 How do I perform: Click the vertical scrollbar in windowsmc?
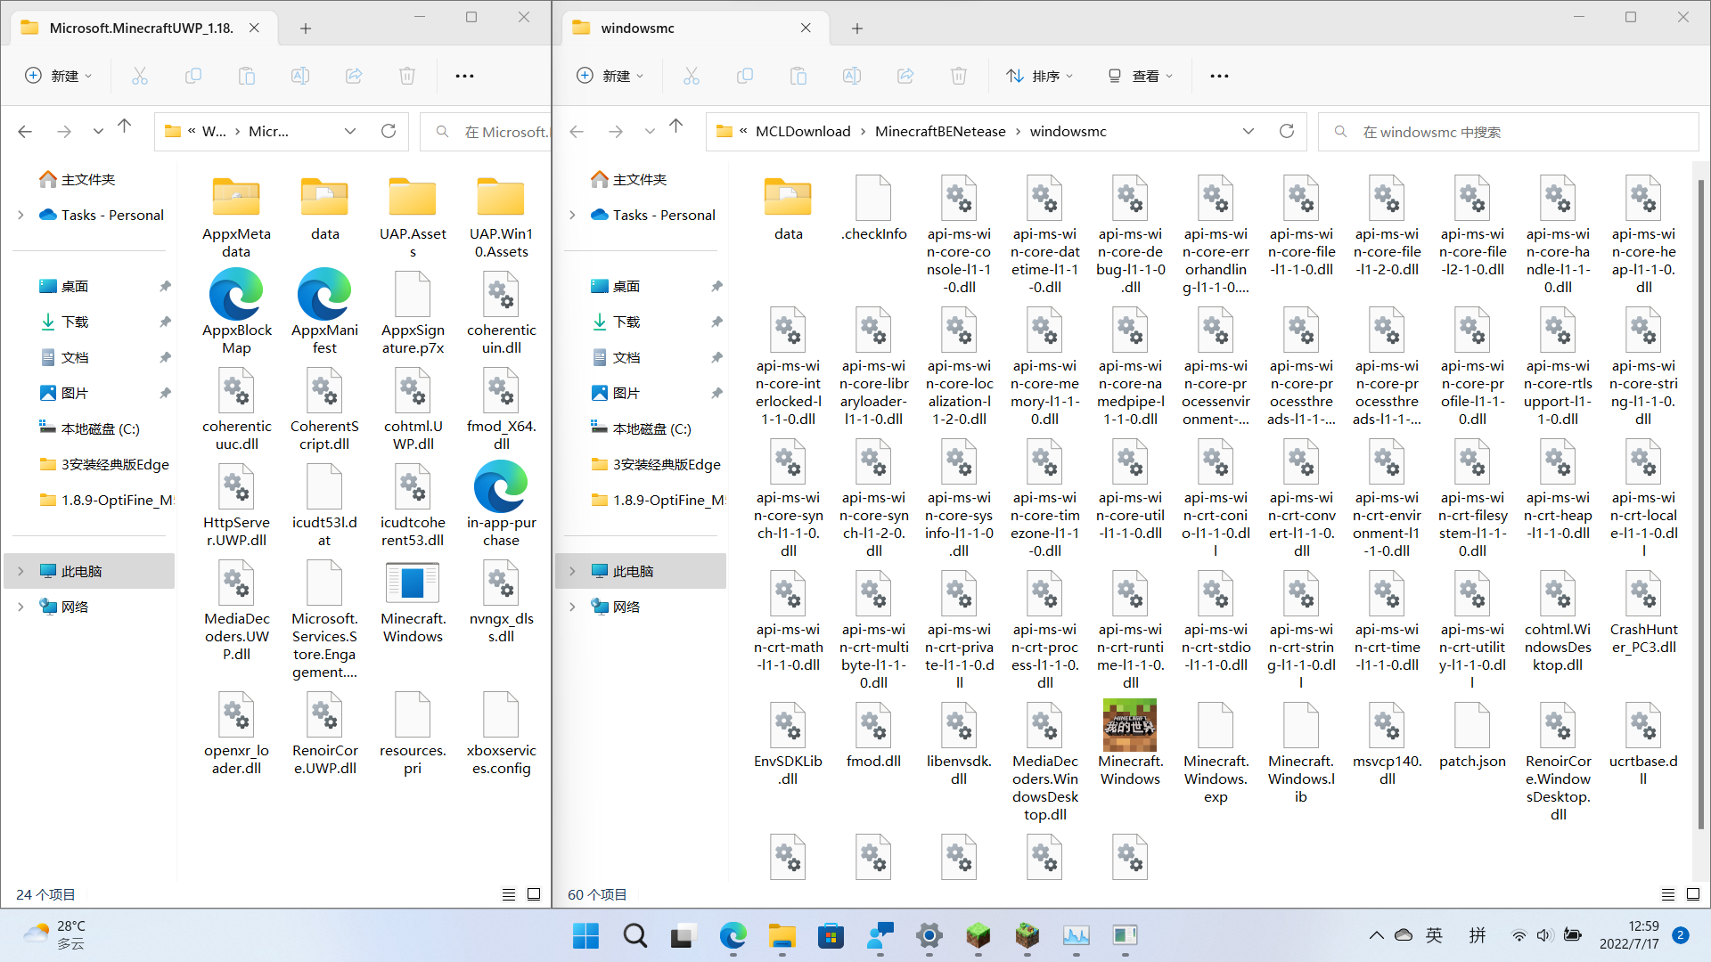tap(1700, 503)
